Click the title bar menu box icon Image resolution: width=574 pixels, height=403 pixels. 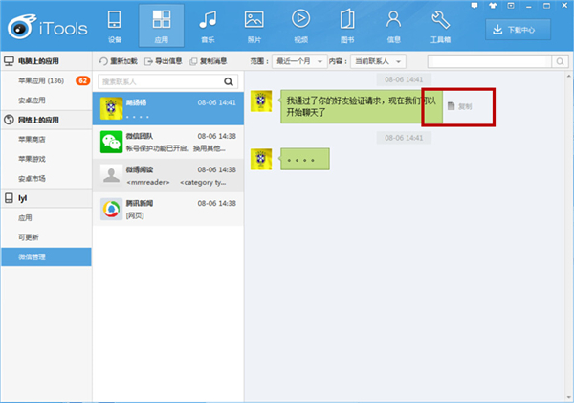coord(511,6)
